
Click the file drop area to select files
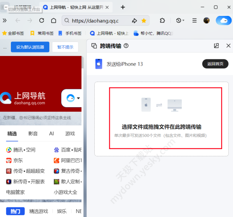click(165, 118)
